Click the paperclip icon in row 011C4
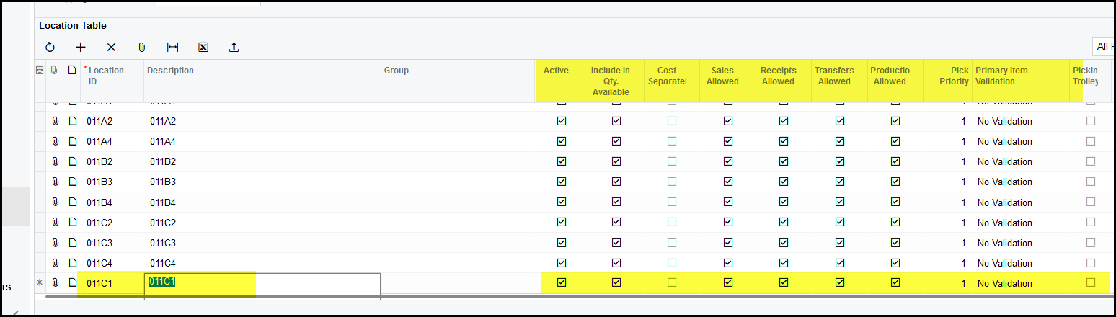This screenshot has width=1116, height=317. tap(56, 263)
